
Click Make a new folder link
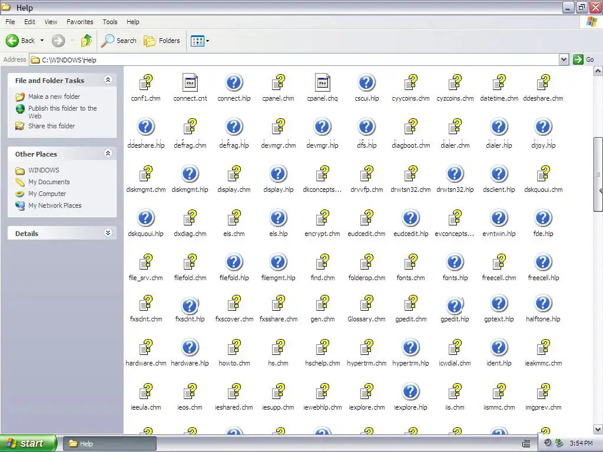click(x=54, y=97)
